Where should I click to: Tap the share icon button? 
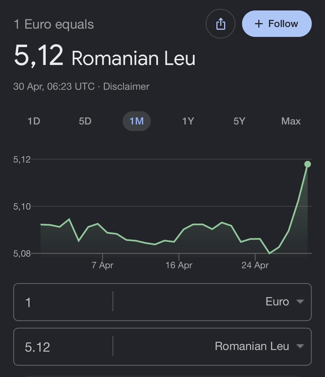click(x=221, y=24)
